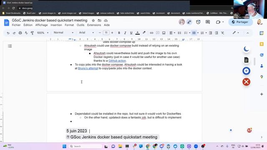
Task: Open version history clock icon
Action: [198, 22]
